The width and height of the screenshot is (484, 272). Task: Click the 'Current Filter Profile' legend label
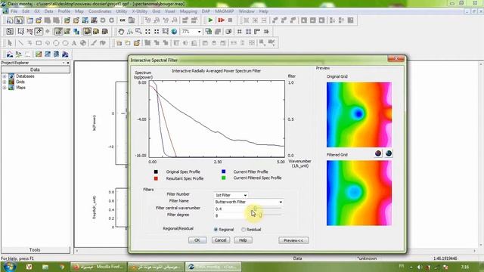pos(250,172)
